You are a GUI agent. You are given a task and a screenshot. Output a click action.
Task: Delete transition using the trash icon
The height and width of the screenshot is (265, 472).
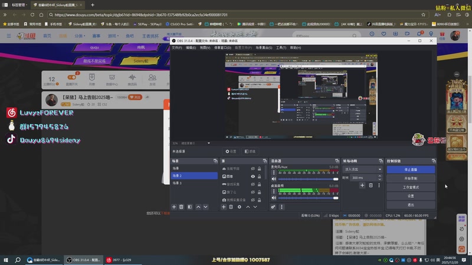pyautogui.click(x=371, y=185)
